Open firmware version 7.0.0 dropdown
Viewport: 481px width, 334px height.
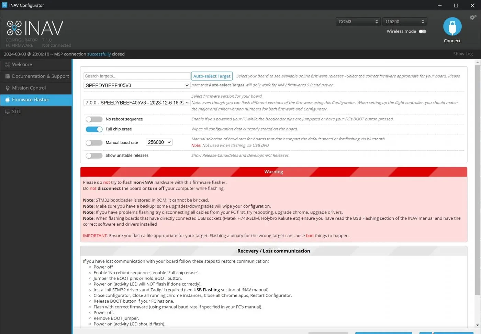[x=137, y=103]
